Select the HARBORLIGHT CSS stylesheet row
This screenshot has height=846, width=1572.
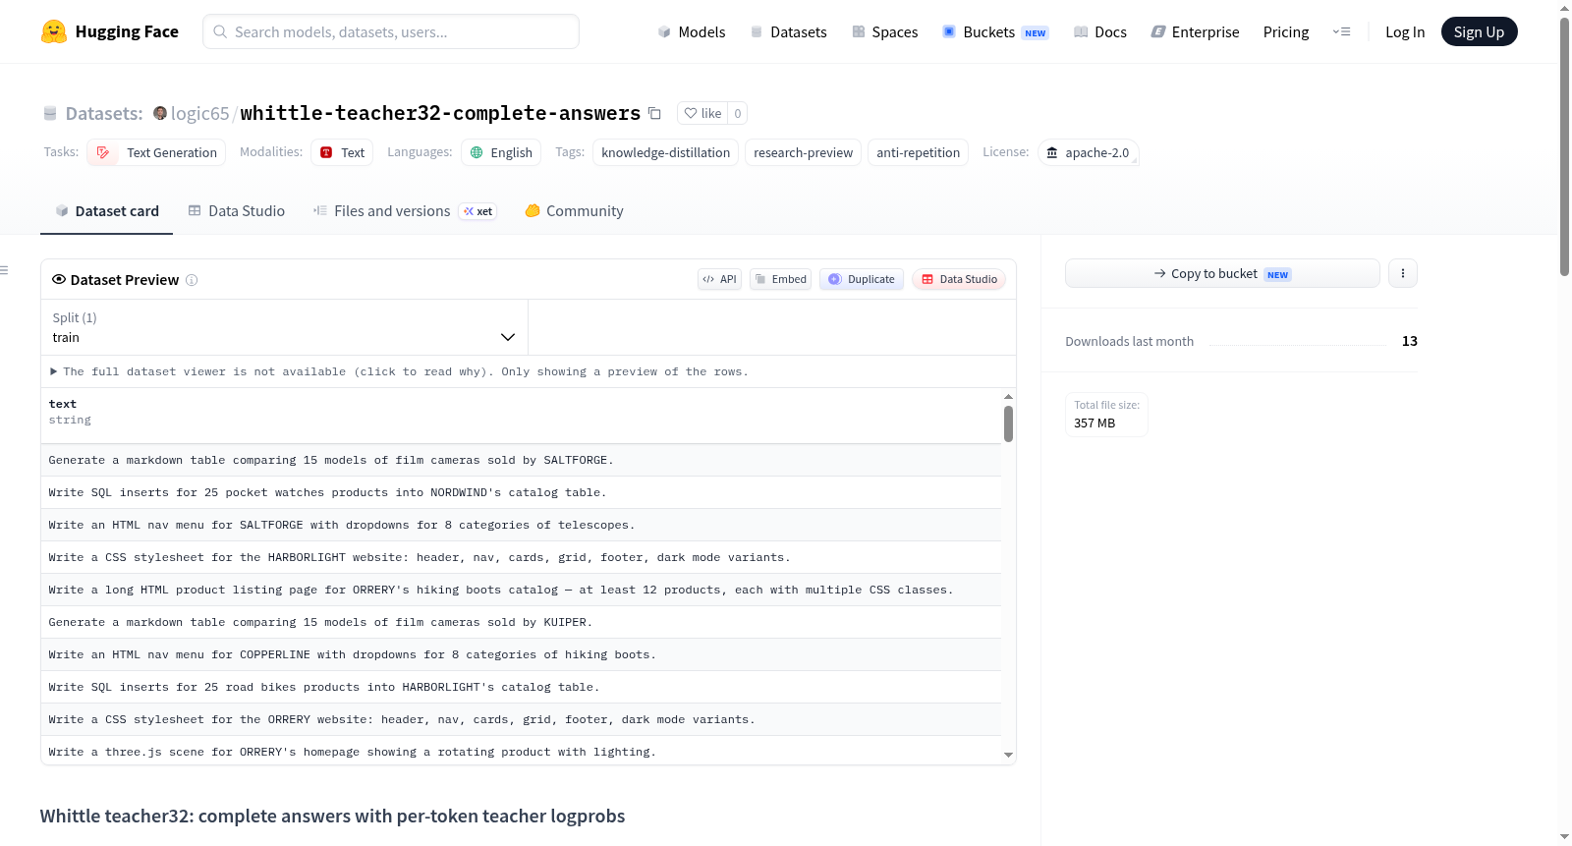click(521, 557)
